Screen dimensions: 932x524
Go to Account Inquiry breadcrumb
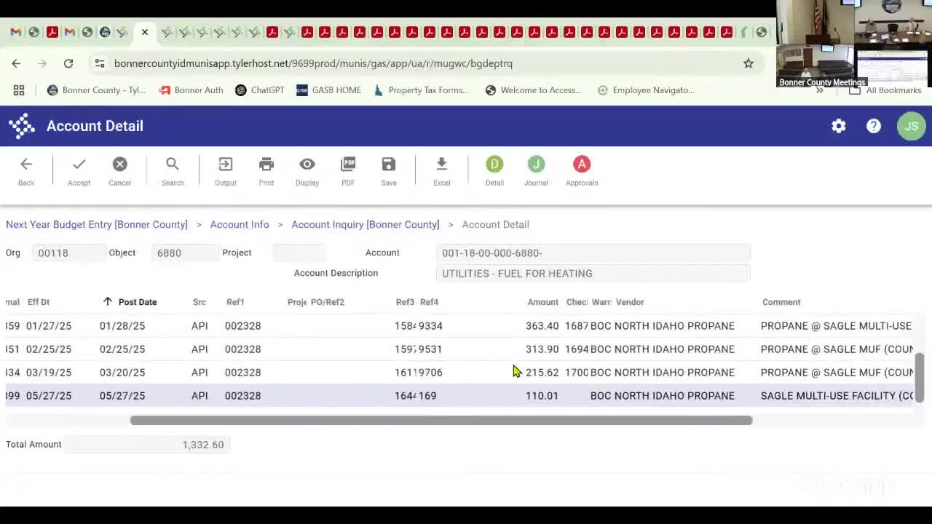tap(365, 224)
